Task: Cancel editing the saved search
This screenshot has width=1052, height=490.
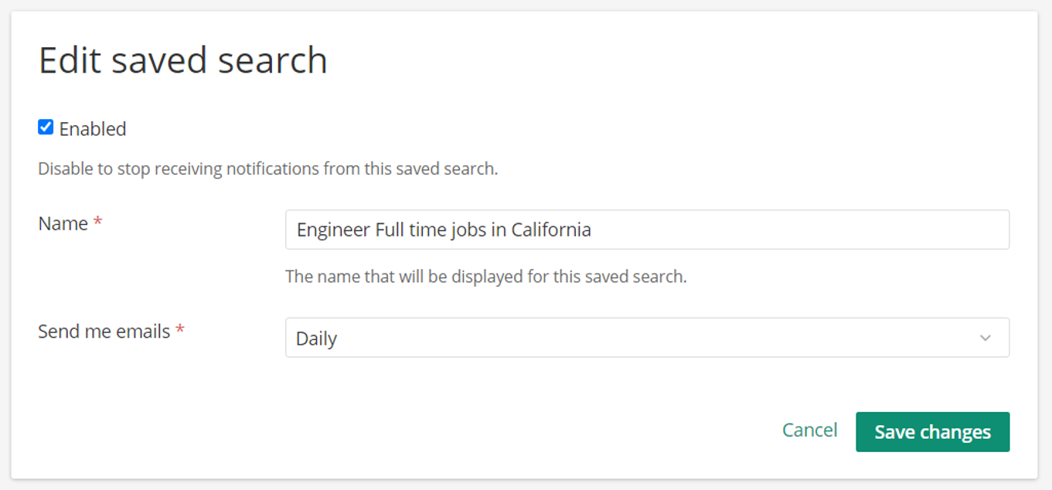Action: tap(809, 430)
